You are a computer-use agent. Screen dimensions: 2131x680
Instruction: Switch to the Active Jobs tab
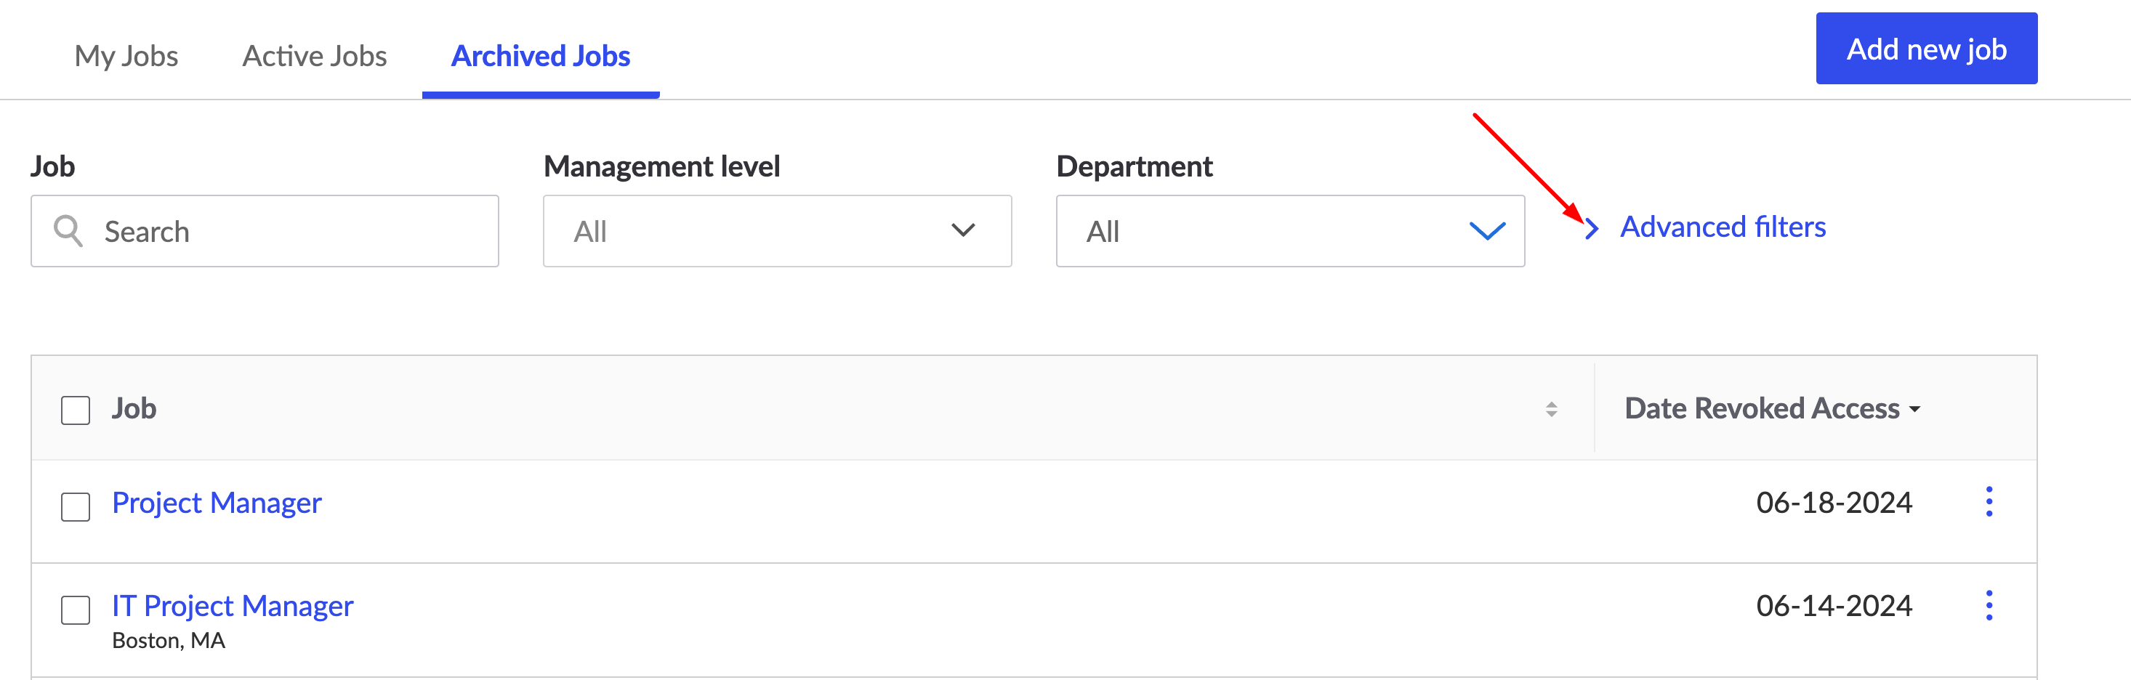coord(315,56)
